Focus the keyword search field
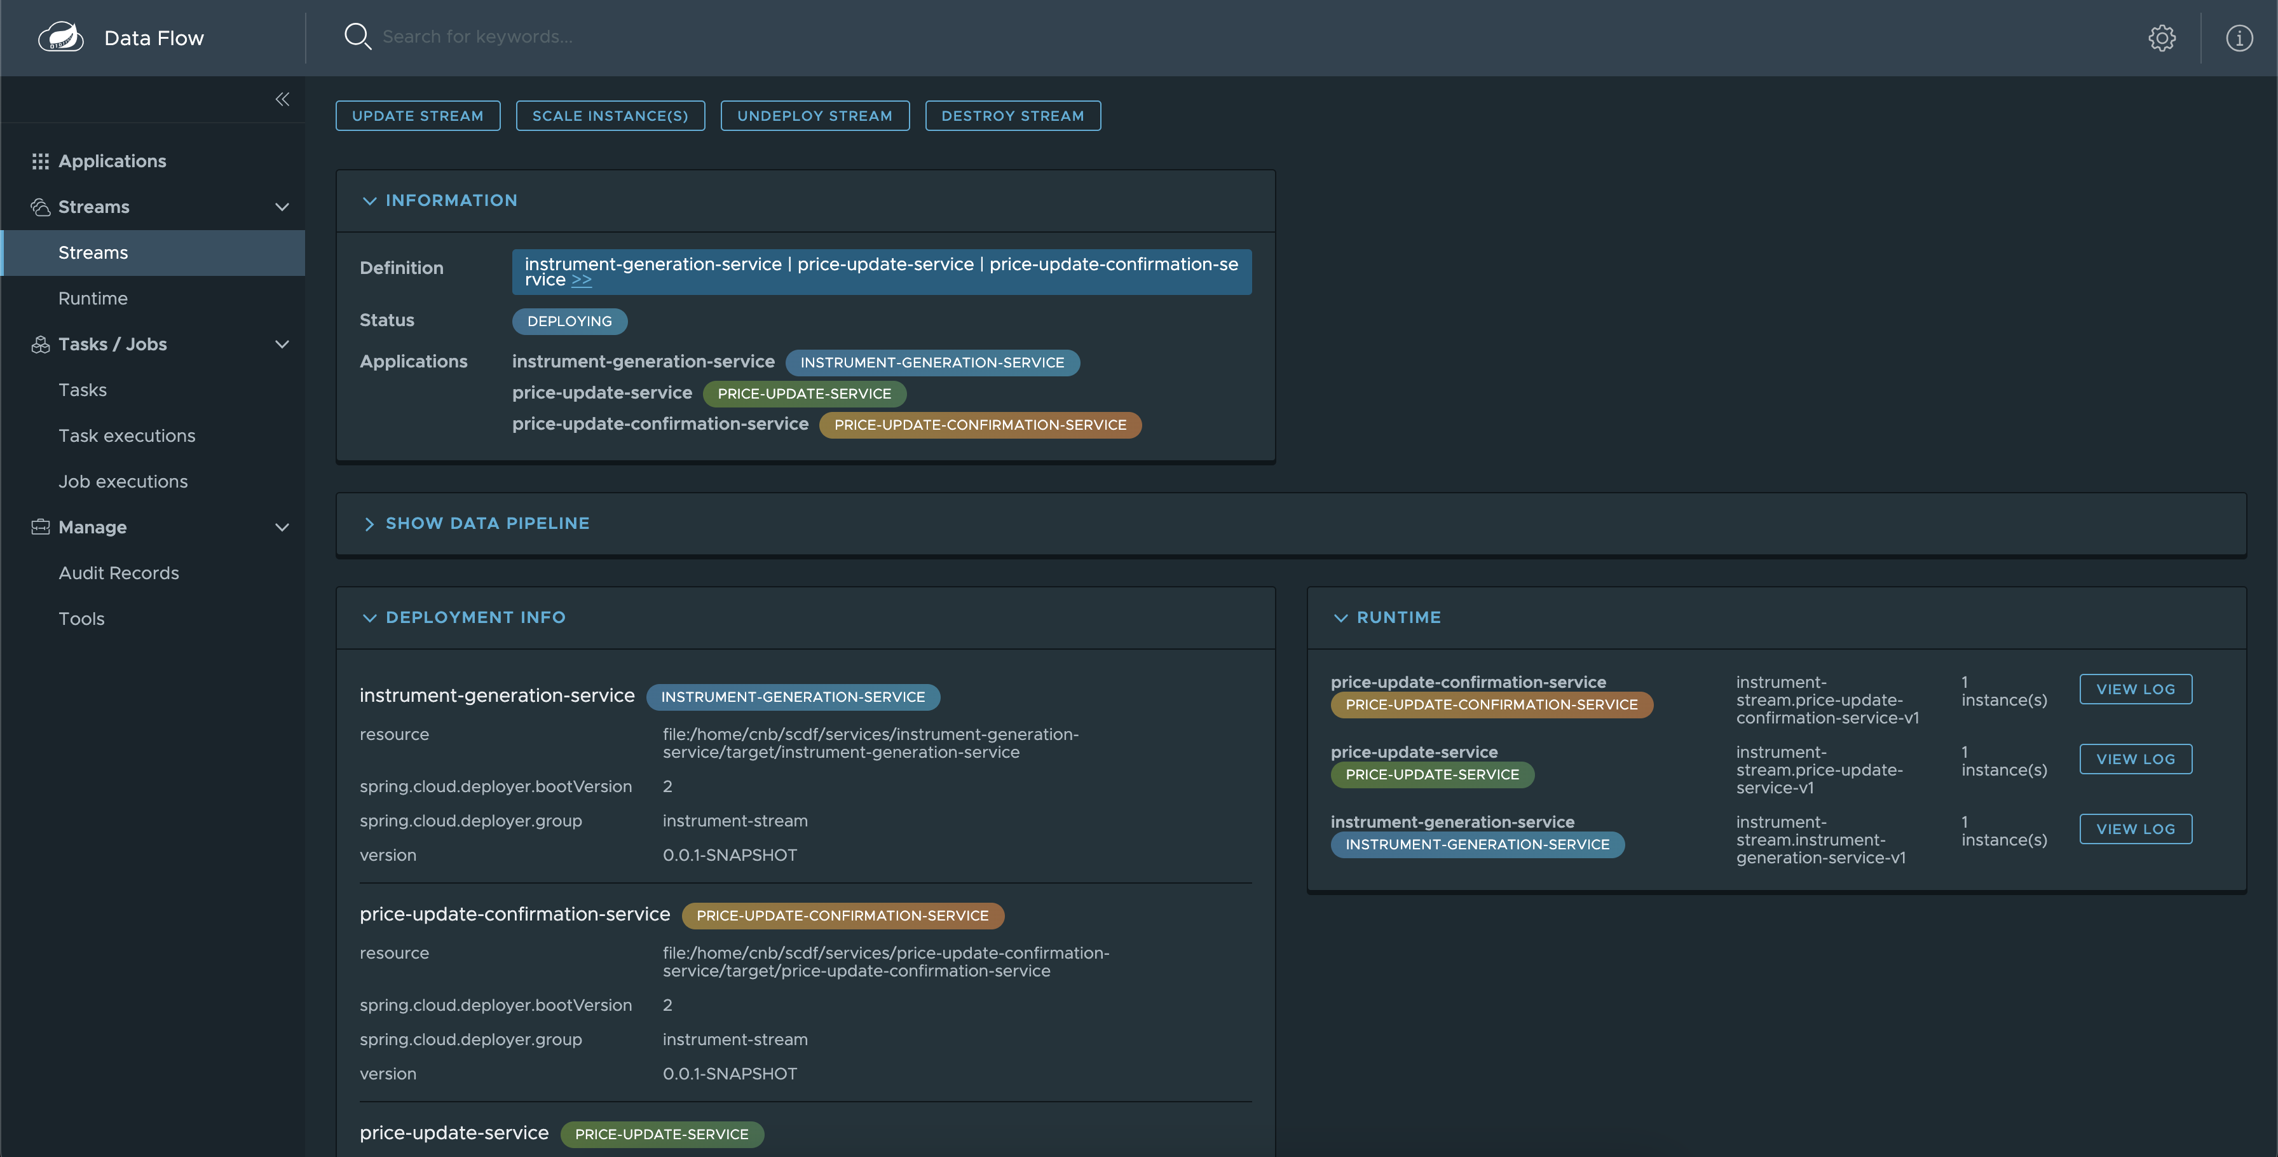This screenshot has width=2278, height=1157. (x=477, y=36)
